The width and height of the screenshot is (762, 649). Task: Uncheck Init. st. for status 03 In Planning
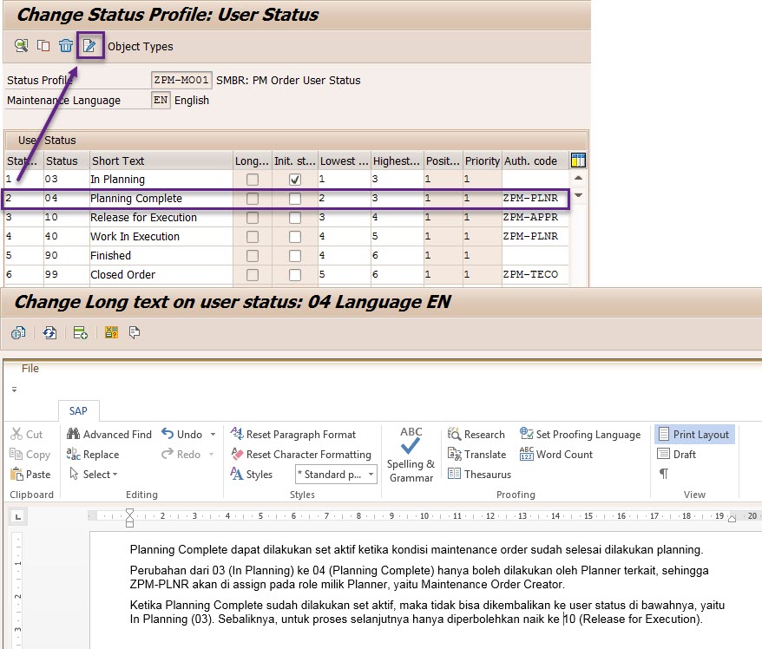coord(295,180)
